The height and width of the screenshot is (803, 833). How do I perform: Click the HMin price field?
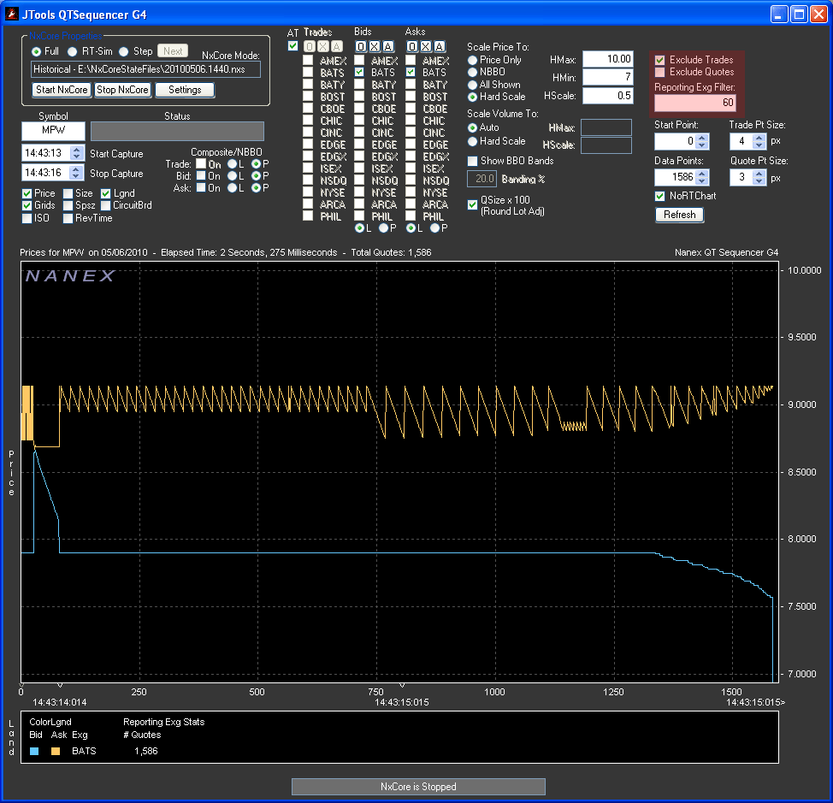click(x=608, y=78)
